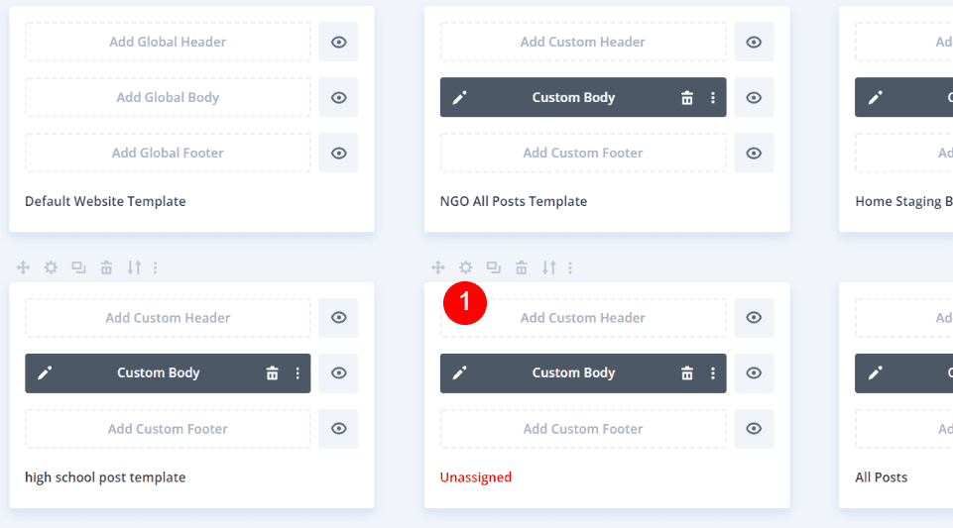Open three-dot menu above the Unassigned template

coord(570,267)
